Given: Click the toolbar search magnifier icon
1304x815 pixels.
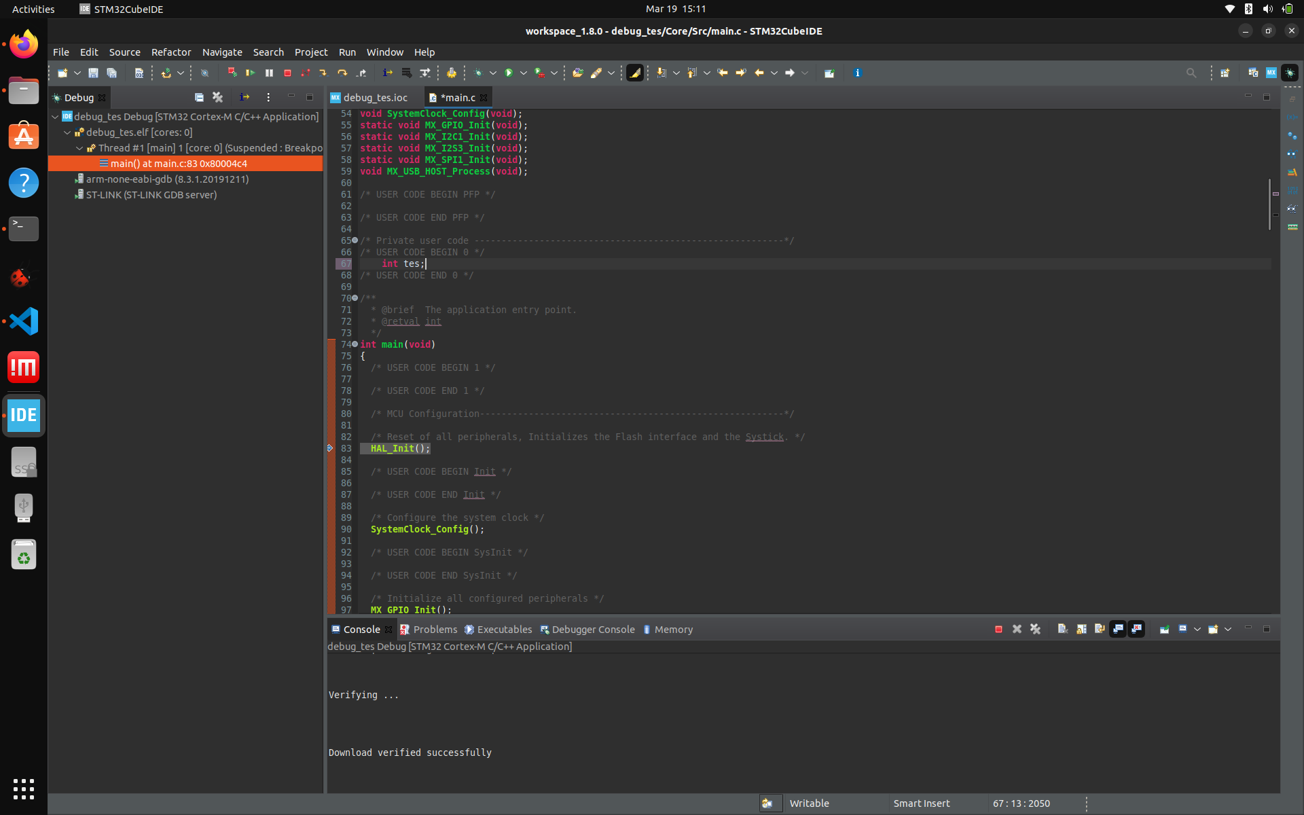Looking at the screenshot, I should tap(1191, 73).
